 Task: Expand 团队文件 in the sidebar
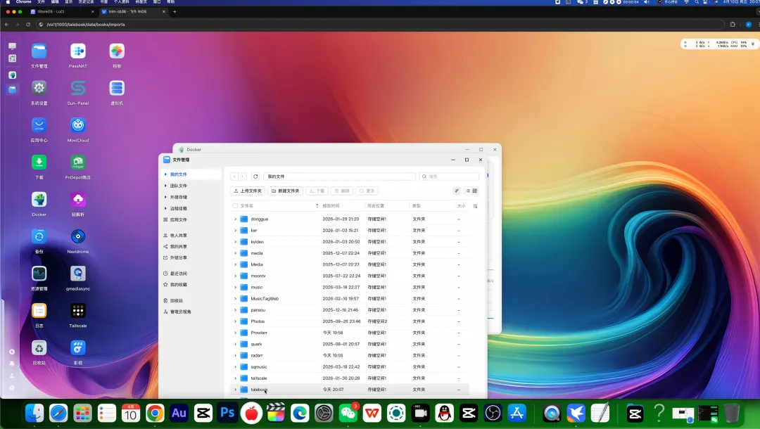tap(165, 186)
